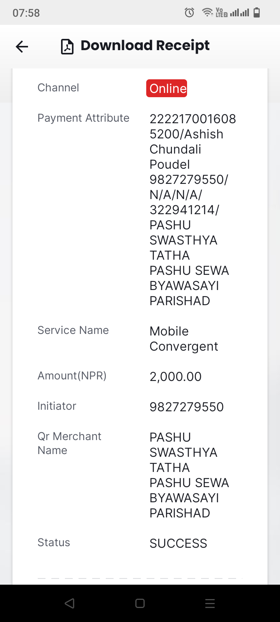Viewport: 280px width, 622px height.
Task: Tap the back arrow icon
Action: tap(22, 47)
